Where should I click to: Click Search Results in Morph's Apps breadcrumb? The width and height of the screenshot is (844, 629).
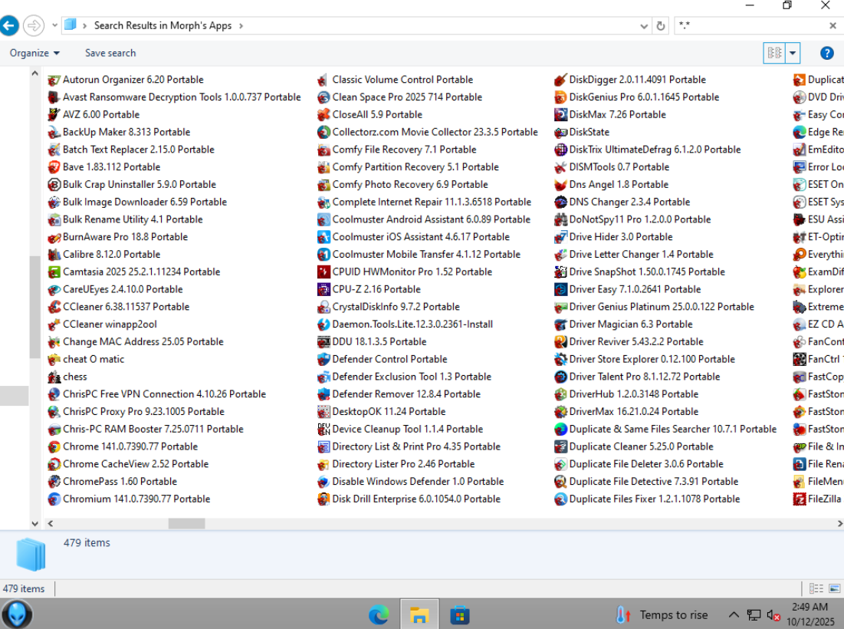[x=163, y=26]
